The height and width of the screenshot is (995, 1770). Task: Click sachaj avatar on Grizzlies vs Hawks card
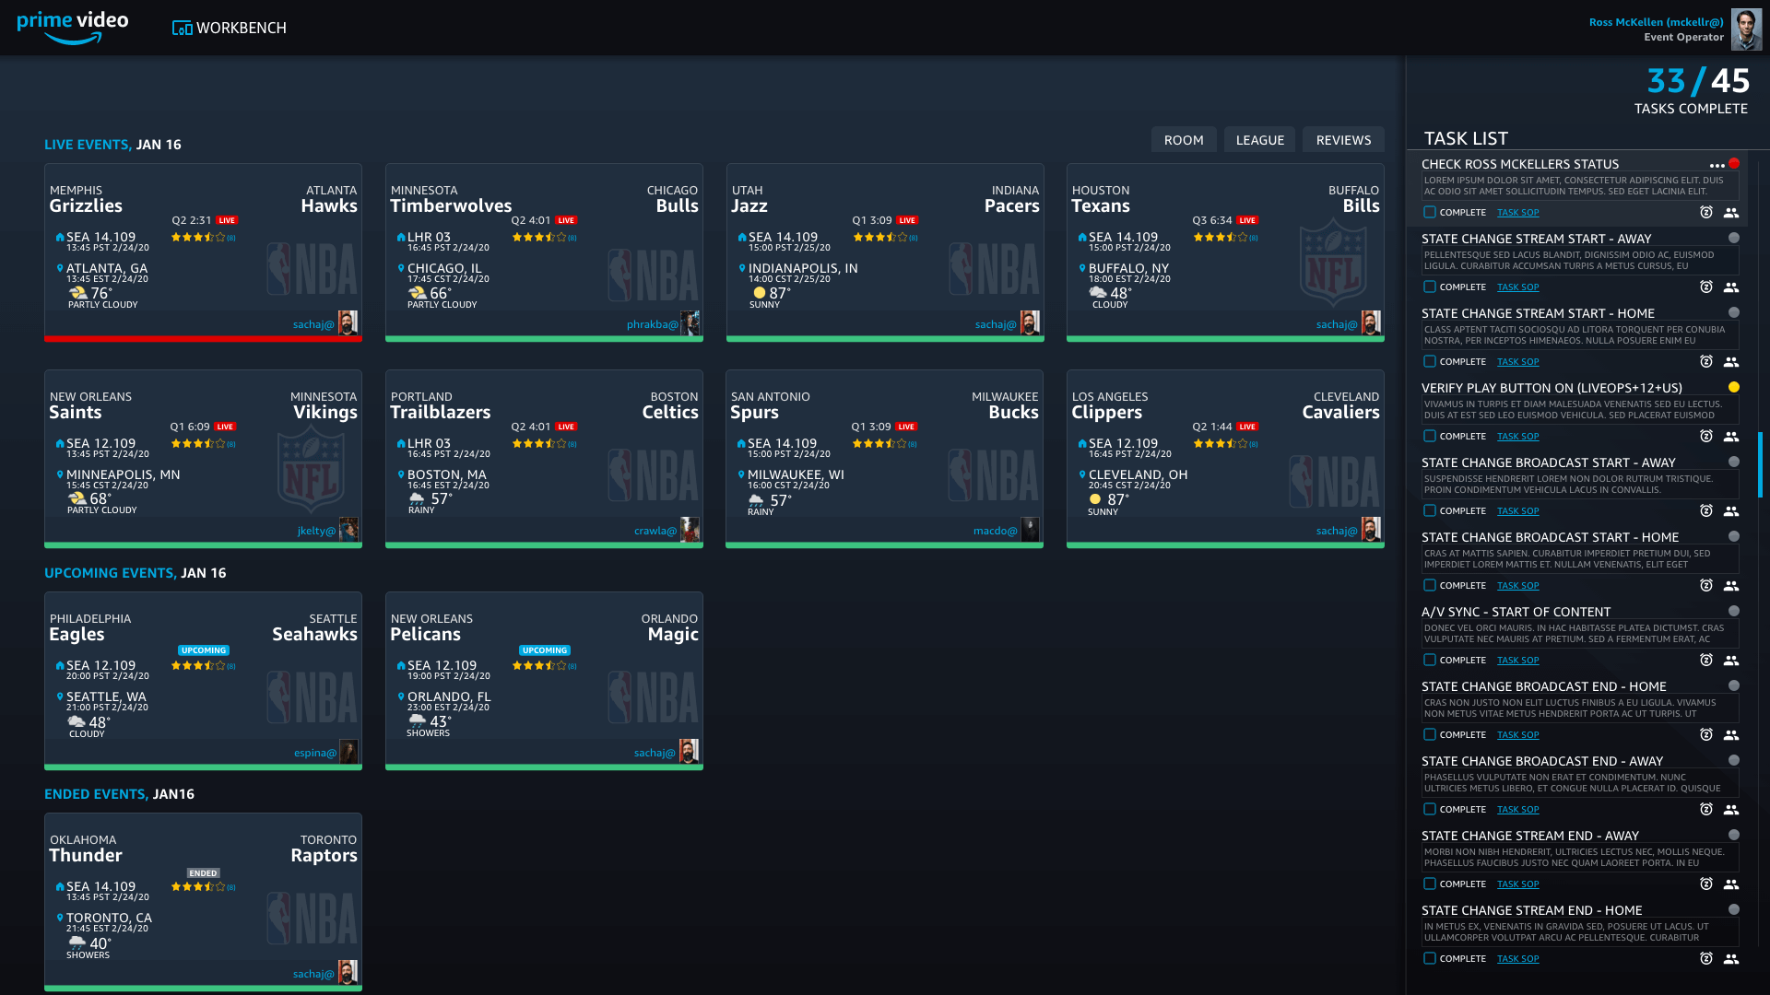pyautogui.click(x=348, y=323)
